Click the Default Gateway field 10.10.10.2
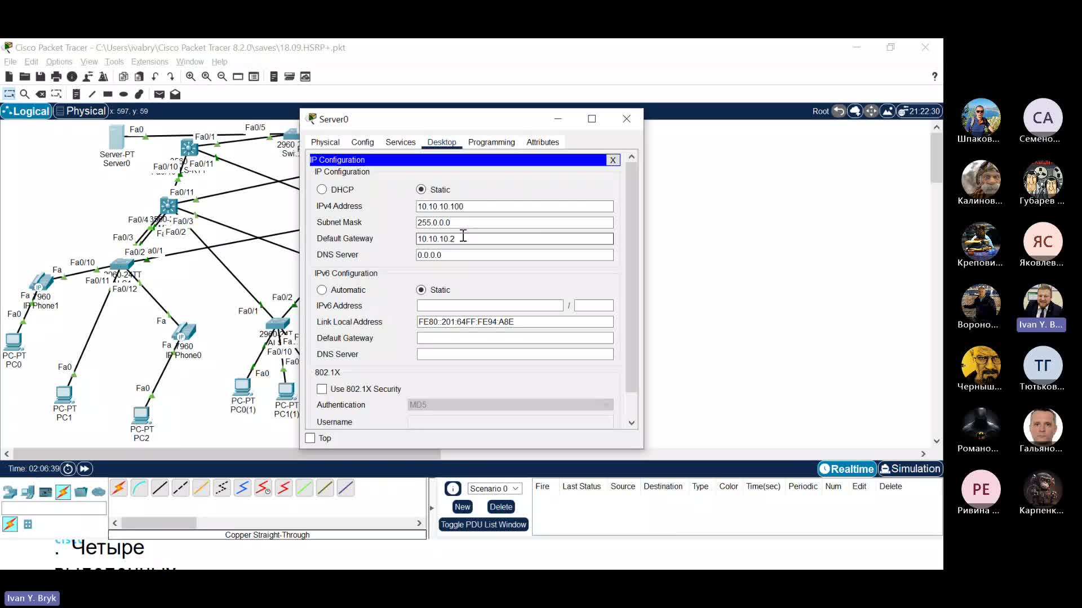This screenshot has height=608, width=1082. point(515,239)
